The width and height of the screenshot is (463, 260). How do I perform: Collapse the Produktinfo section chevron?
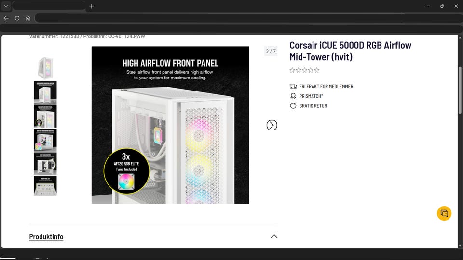[274, 236]
